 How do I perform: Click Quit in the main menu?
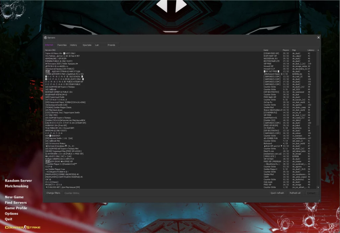[8, 219]
